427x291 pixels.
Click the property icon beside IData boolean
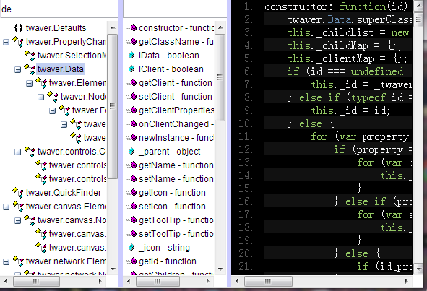pyautogui.click(x=131, y=56)
